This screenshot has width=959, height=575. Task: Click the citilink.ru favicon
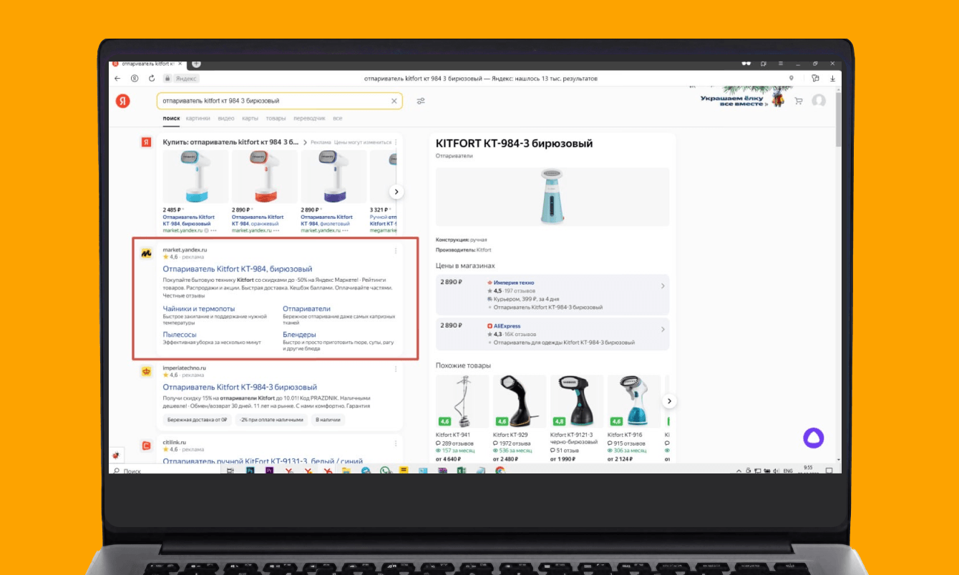coord(146,446)
